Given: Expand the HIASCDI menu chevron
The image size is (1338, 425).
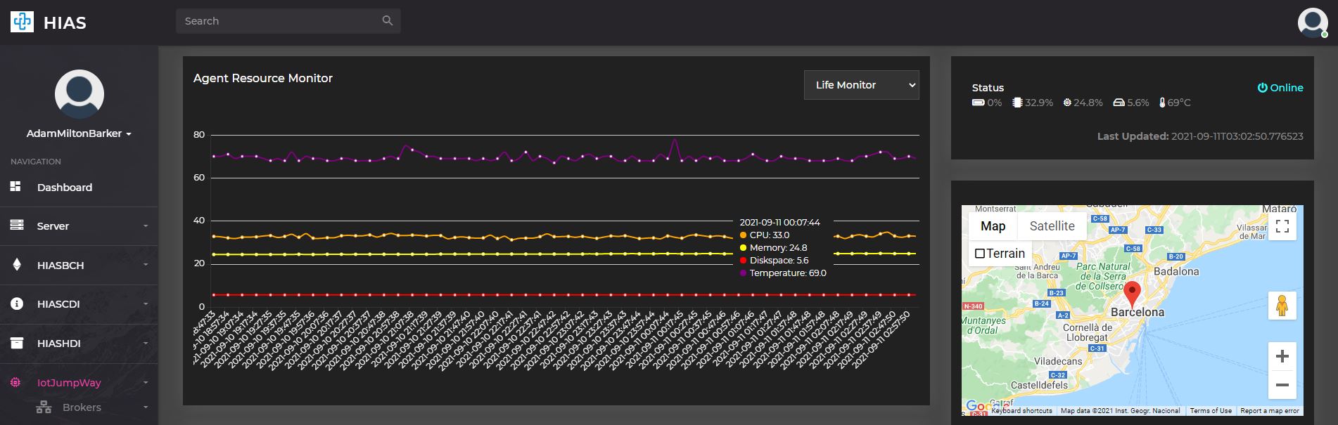Looking at the screenshot, I should coord(146,304).
